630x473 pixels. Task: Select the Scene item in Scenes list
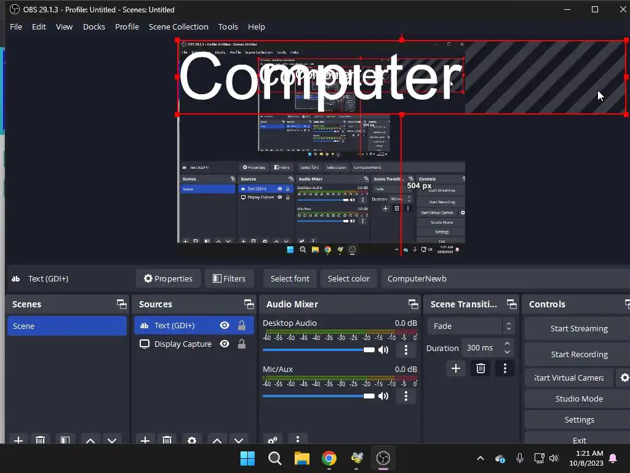tap(67, 326)
